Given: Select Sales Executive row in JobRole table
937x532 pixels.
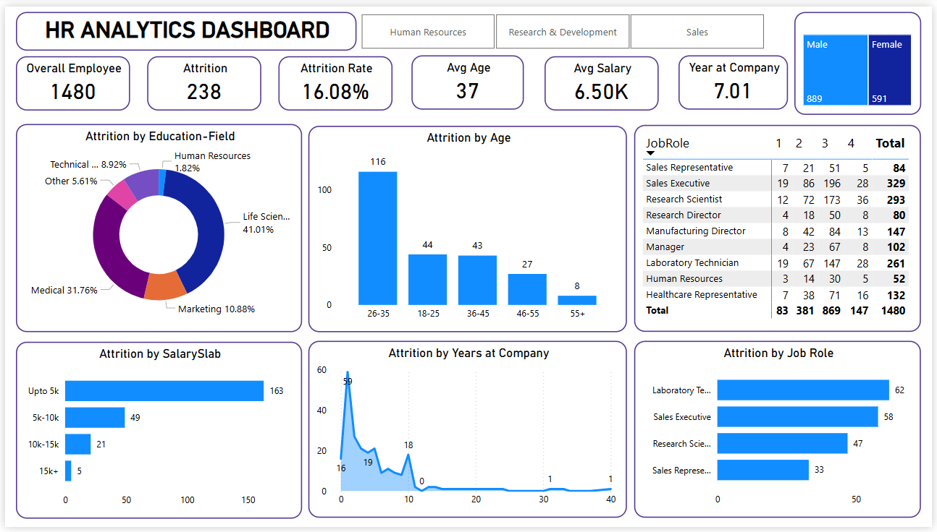Looking at the screenshot, I should tap(776, 184).
